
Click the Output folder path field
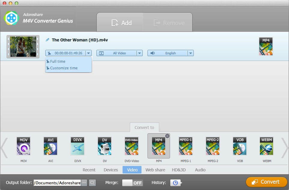[x=57, y=182]
